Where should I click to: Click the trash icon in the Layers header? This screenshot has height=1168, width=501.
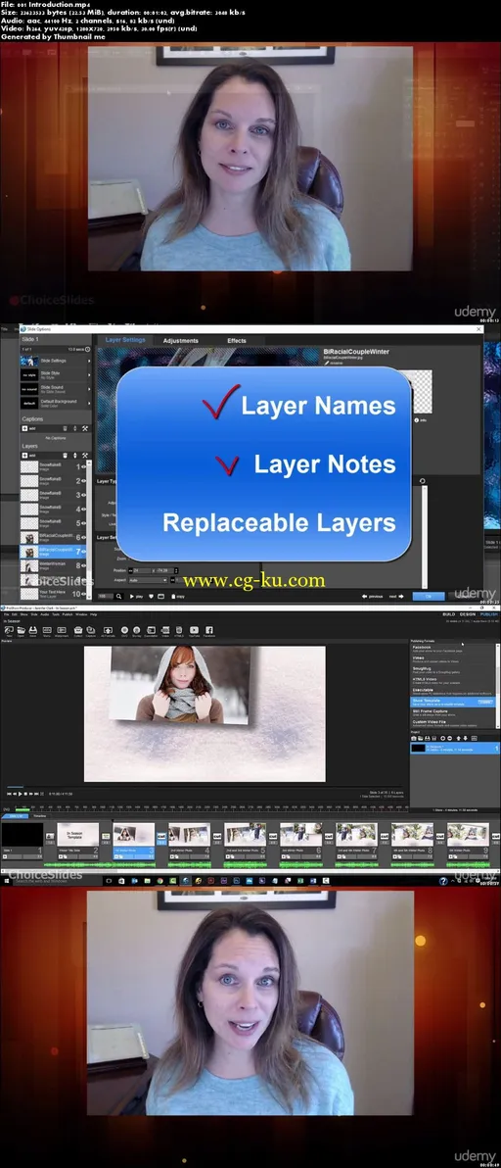point(65,455)
